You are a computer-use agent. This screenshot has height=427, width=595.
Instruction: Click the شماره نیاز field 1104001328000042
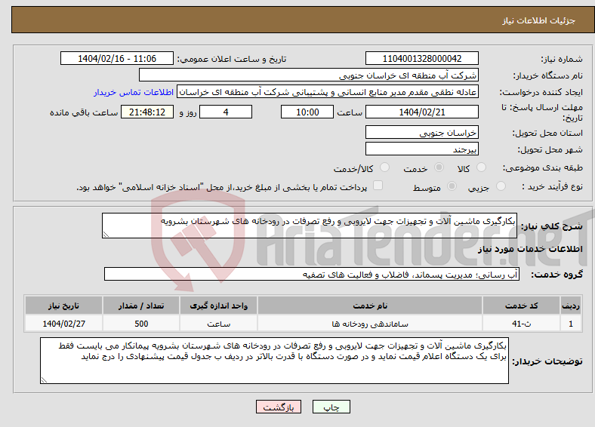click(x=421, y=58)
